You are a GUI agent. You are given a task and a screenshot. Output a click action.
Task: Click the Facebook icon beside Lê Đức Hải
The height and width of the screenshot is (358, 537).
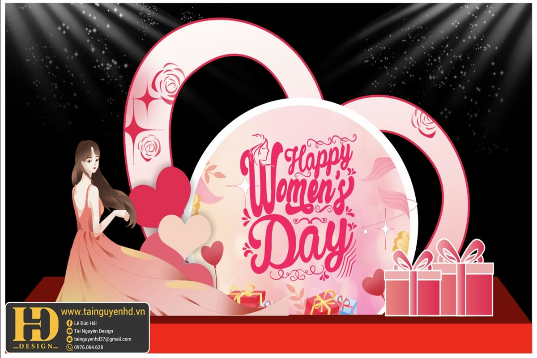coord(69,323)
